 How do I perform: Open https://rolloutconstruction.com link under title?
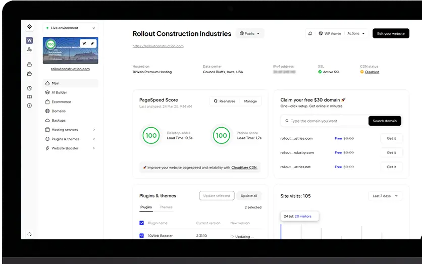pos(158,46)
